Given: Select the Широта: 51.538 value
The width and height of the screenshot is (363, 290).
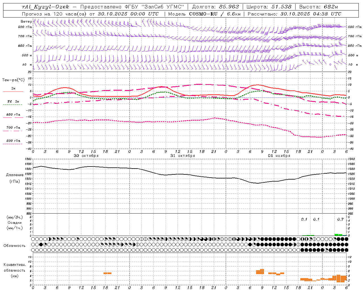Looking at the screenshot, I should [x=269, y=7].
